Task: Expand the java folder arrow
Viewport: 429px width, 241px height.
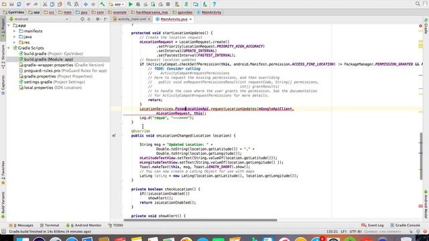Action: (15, 37)
